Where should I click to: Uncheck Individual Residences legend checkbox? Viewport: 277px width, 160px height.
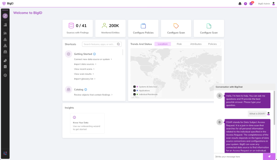(x=134, y=95)
